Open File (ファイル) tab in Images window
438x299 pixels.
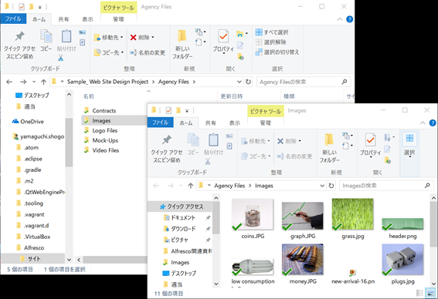pos(161,123)
